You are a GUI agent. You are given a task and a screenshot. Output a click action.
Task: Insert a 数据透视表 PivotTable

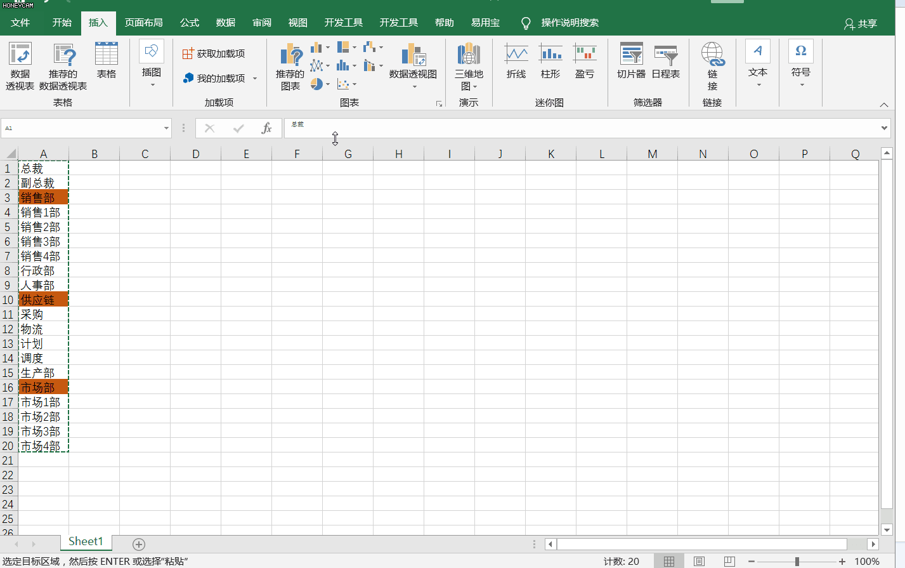click(x=20, y=66)
